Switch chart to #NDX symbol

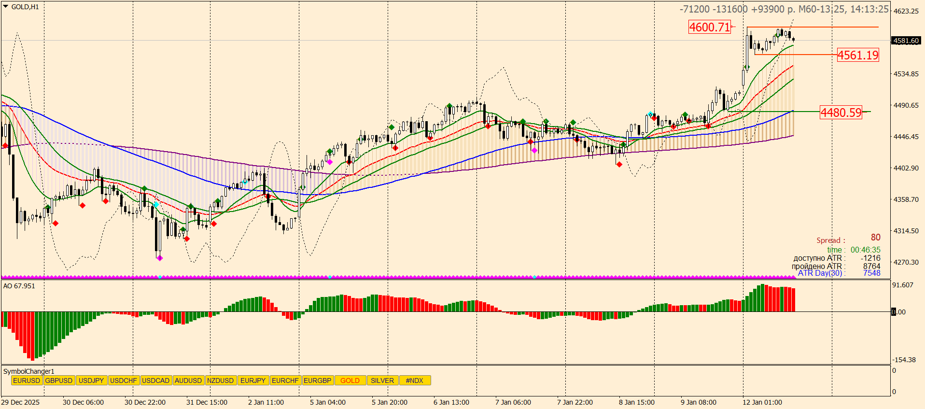point(415,381)
